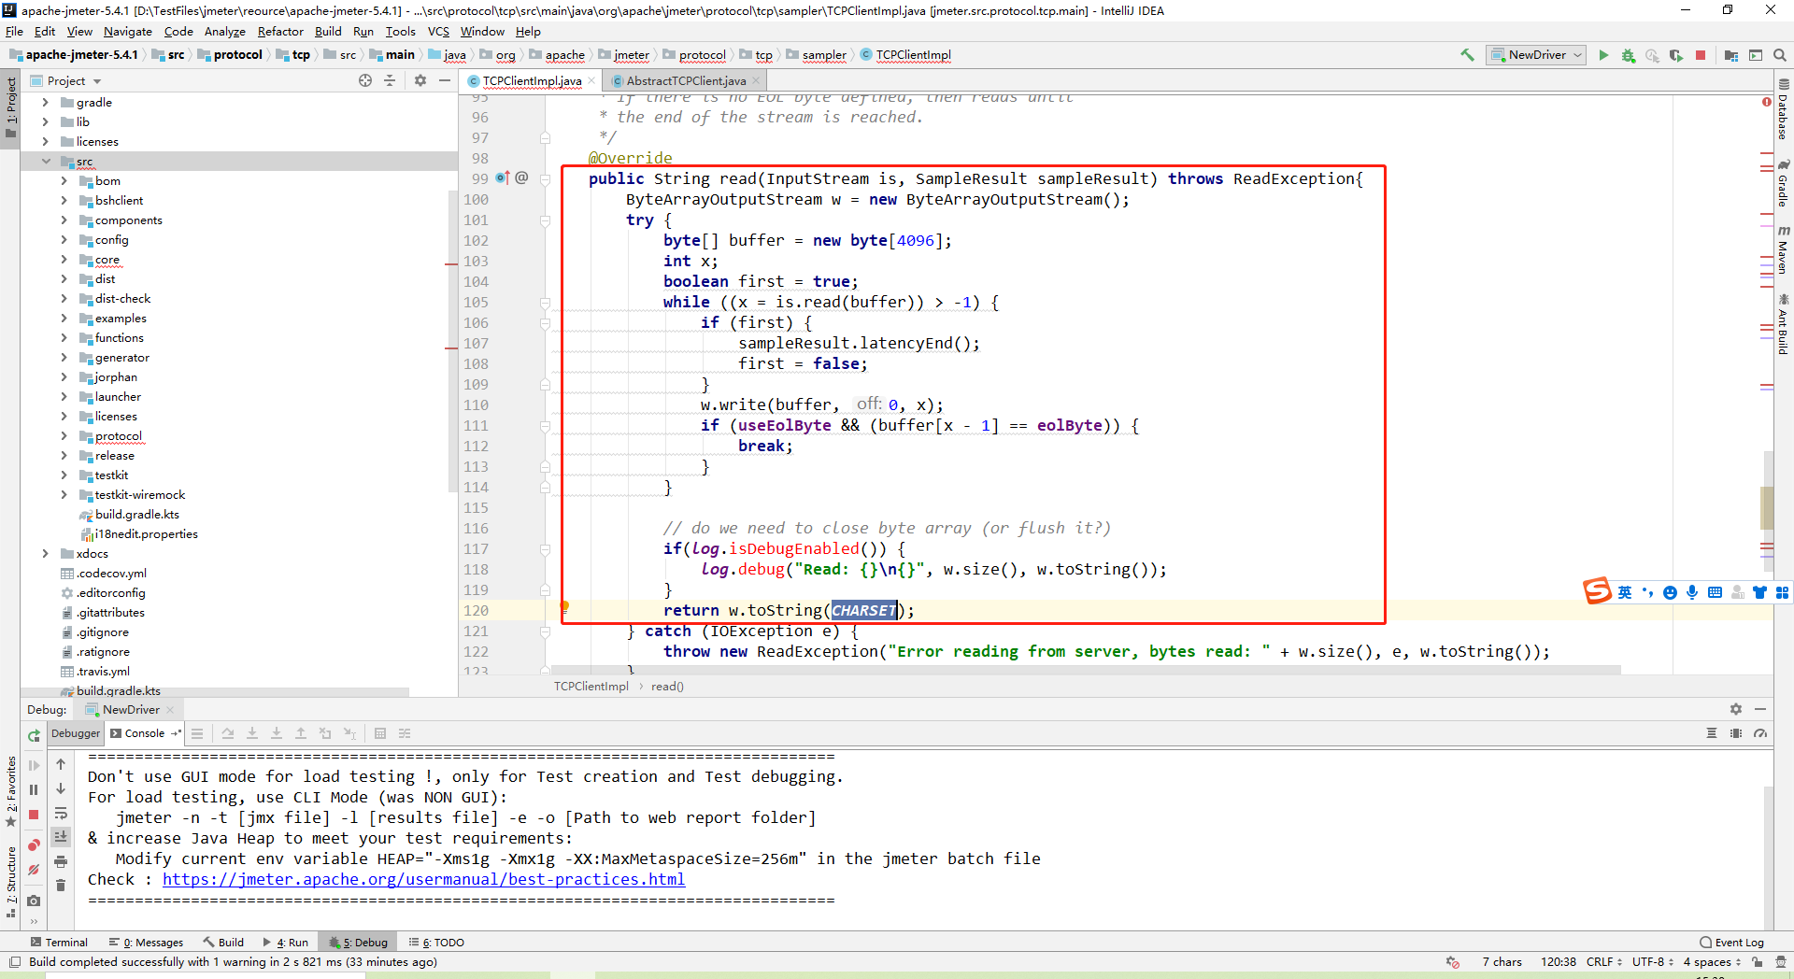This screenshot has width=1794, height=979.
Task: Open the Gradle side panel
Action: [1783, 183]
